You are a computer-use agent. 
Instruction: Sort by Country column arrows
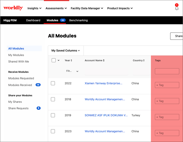coord(144,60)
